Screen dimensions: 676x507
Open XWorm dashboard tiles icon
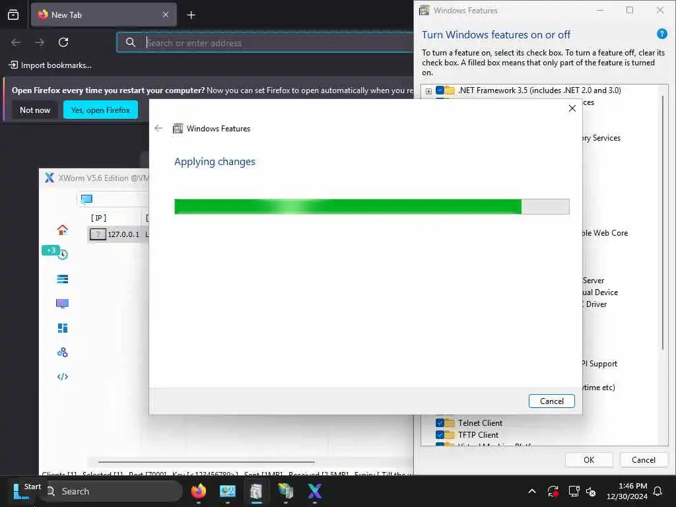point(63,328)
